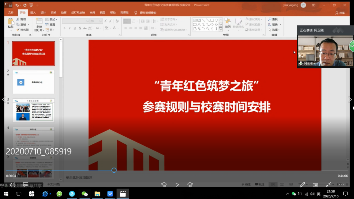
Task: Toggle Strikethrough (abc) formatting
Action: coord(85,28)
